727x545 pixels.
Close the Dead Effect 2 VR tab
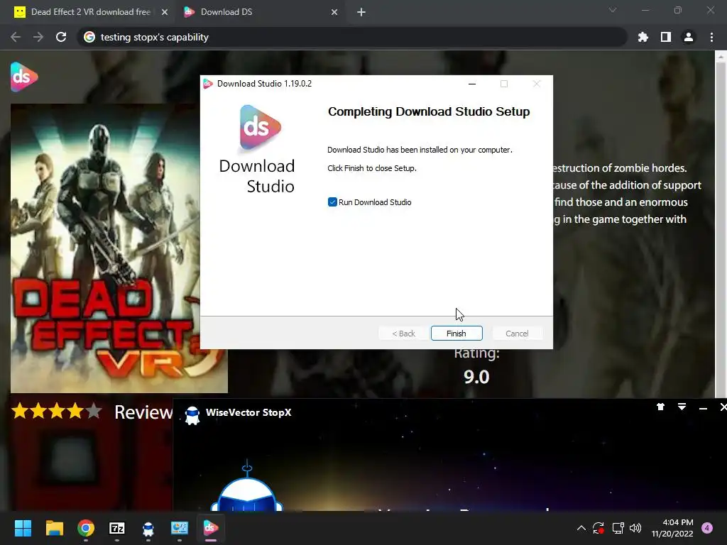(165, 12)
